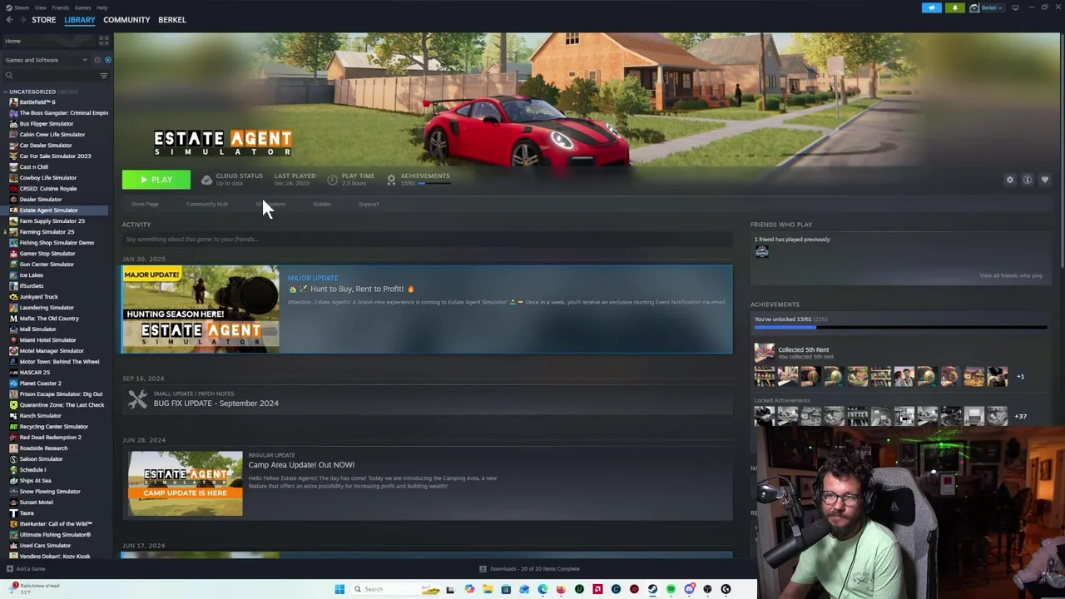Open the Windows Start menu
Viewport: 1065px width, 599px height.
(339, 589)
